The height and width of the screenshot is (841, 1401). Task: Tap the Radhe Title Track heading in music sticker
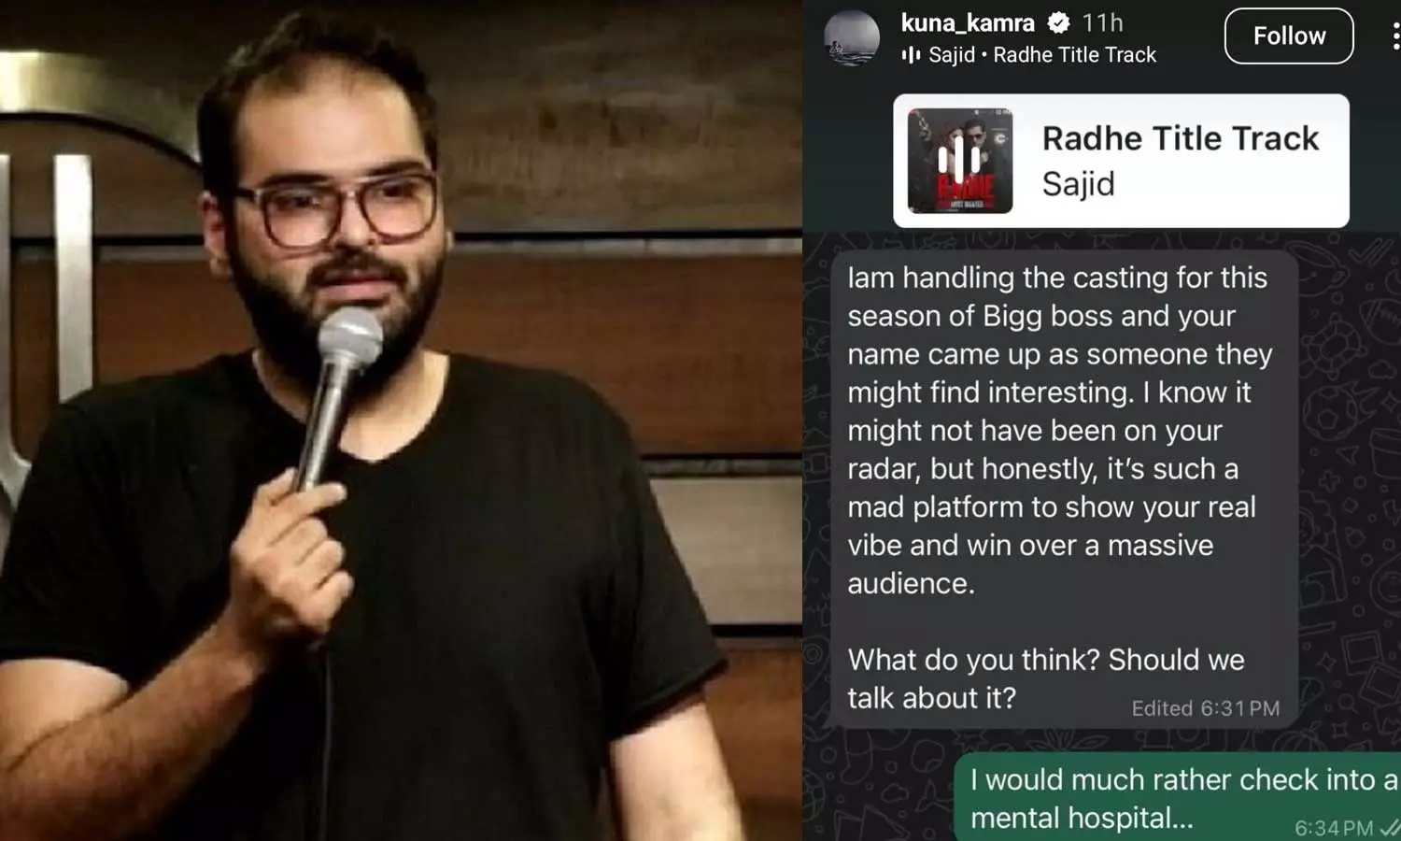[x=1181, y=138]
